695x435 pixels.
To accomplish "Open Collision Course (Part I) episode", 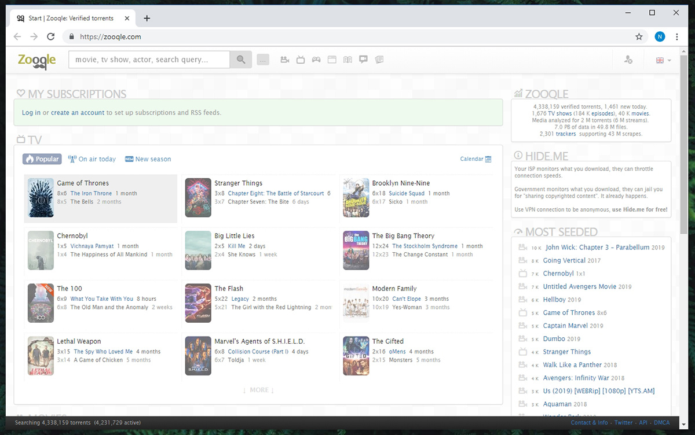I will point(258,351).
